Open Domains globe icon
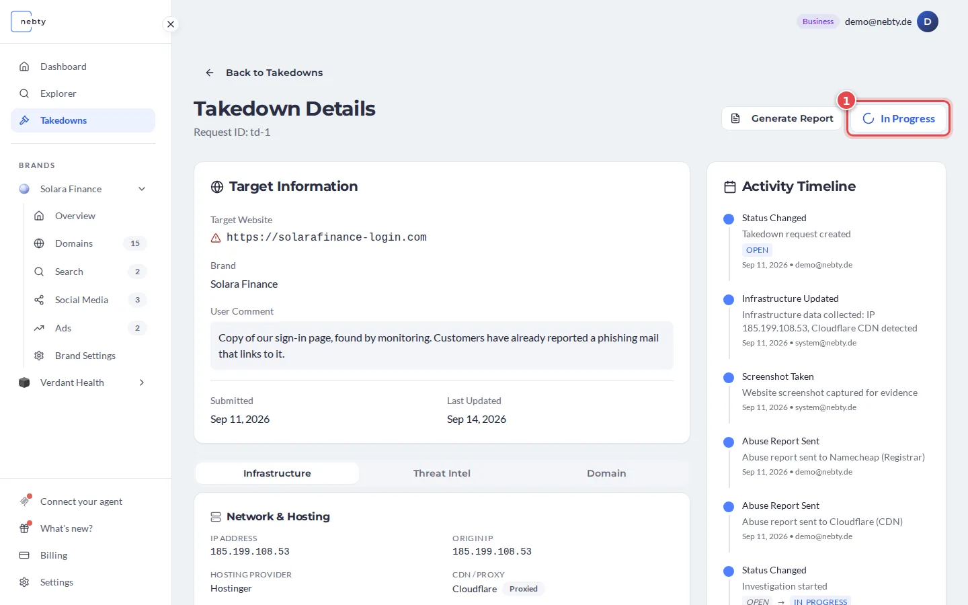This screenshot has height=605, width=968. (39, 243)
